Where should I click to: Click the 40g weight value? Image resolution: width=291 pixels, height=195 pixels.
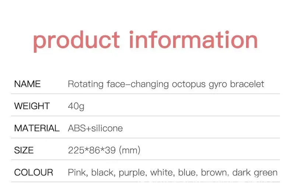[x=76, y=107]
